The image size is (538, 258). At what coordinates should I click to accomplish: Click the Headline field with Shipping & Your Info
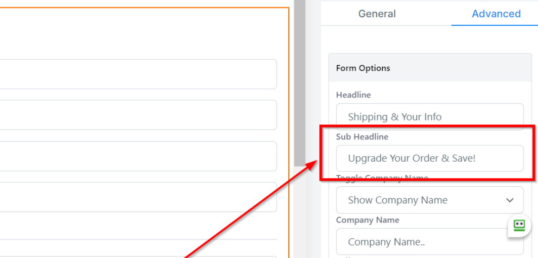coord(429,117)
